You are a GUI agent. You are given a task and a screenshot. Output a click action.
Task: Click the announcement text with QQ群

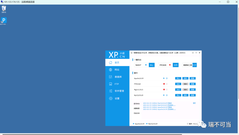160,53
